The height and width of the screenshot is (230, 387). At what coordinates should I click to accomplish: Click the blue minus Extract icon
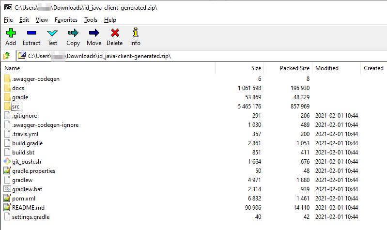(x=31, y=33)
